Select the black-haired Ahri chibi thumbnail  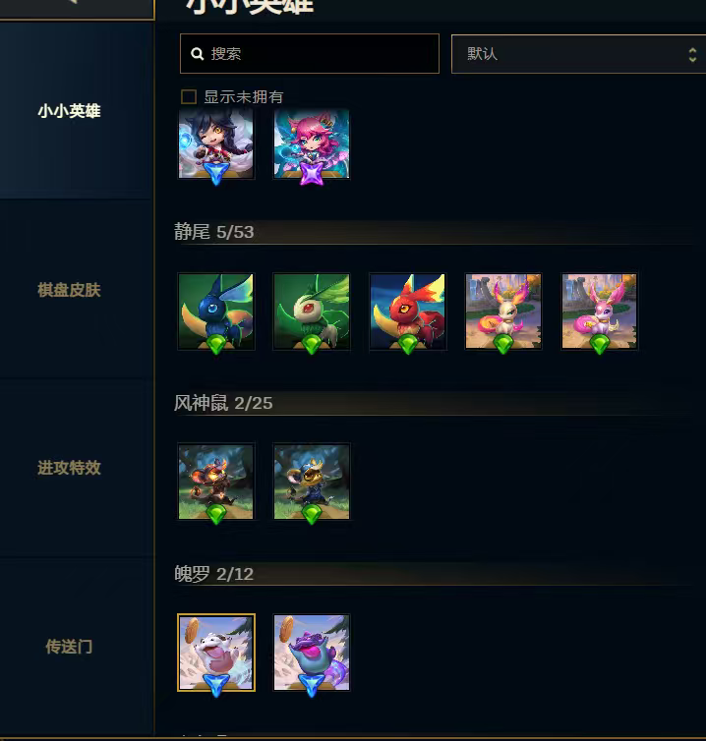[216, 143]
